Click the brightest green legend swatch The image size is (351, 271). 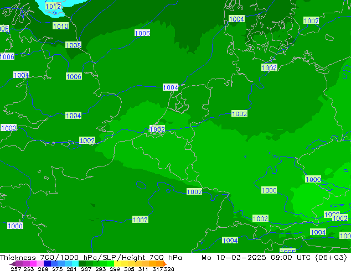(x=111, y=263)
